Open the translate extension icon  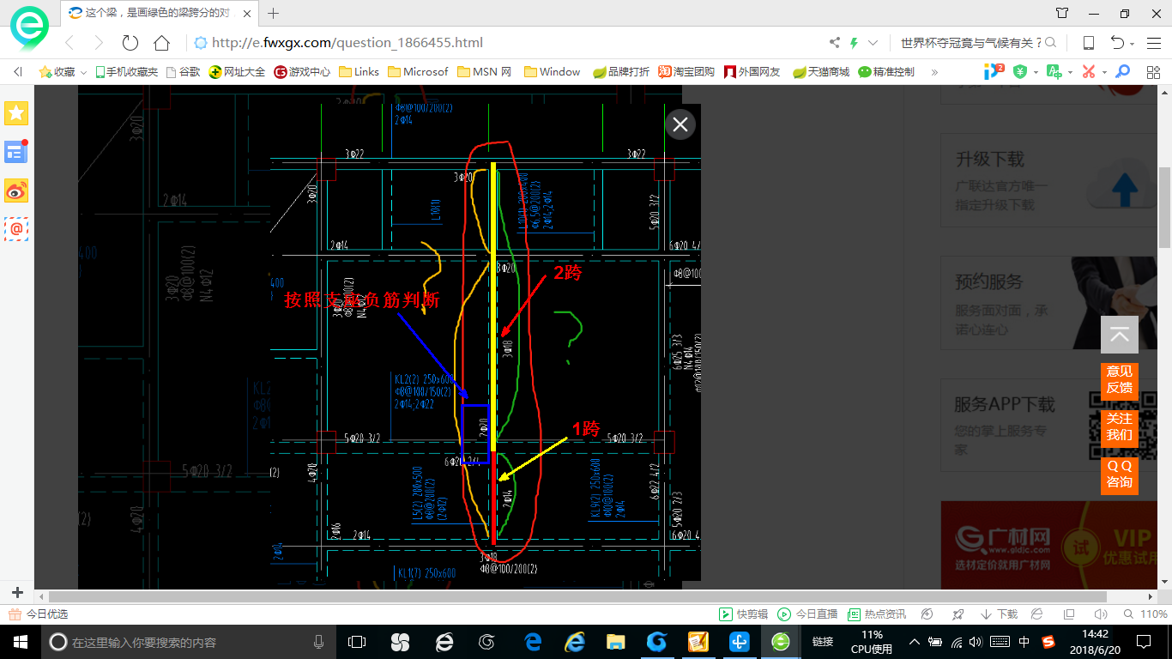pyautogui.click(x=1054, y=72)
